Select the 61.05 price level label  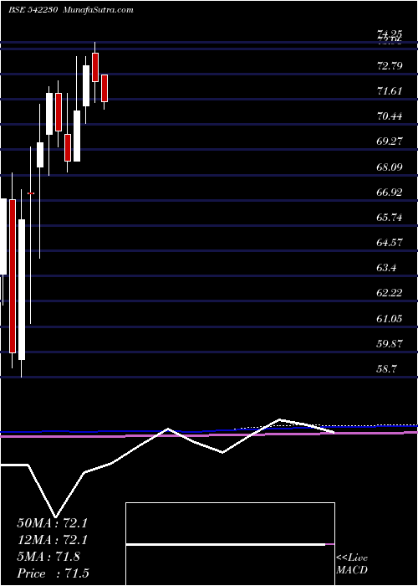pos(390,318)
